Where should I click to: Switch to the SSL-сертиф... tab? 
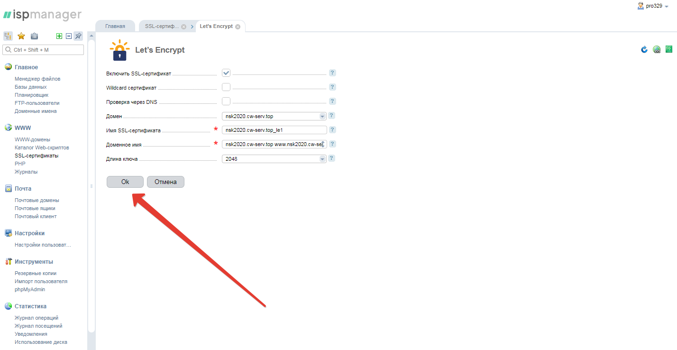click(x=162, y=26)
